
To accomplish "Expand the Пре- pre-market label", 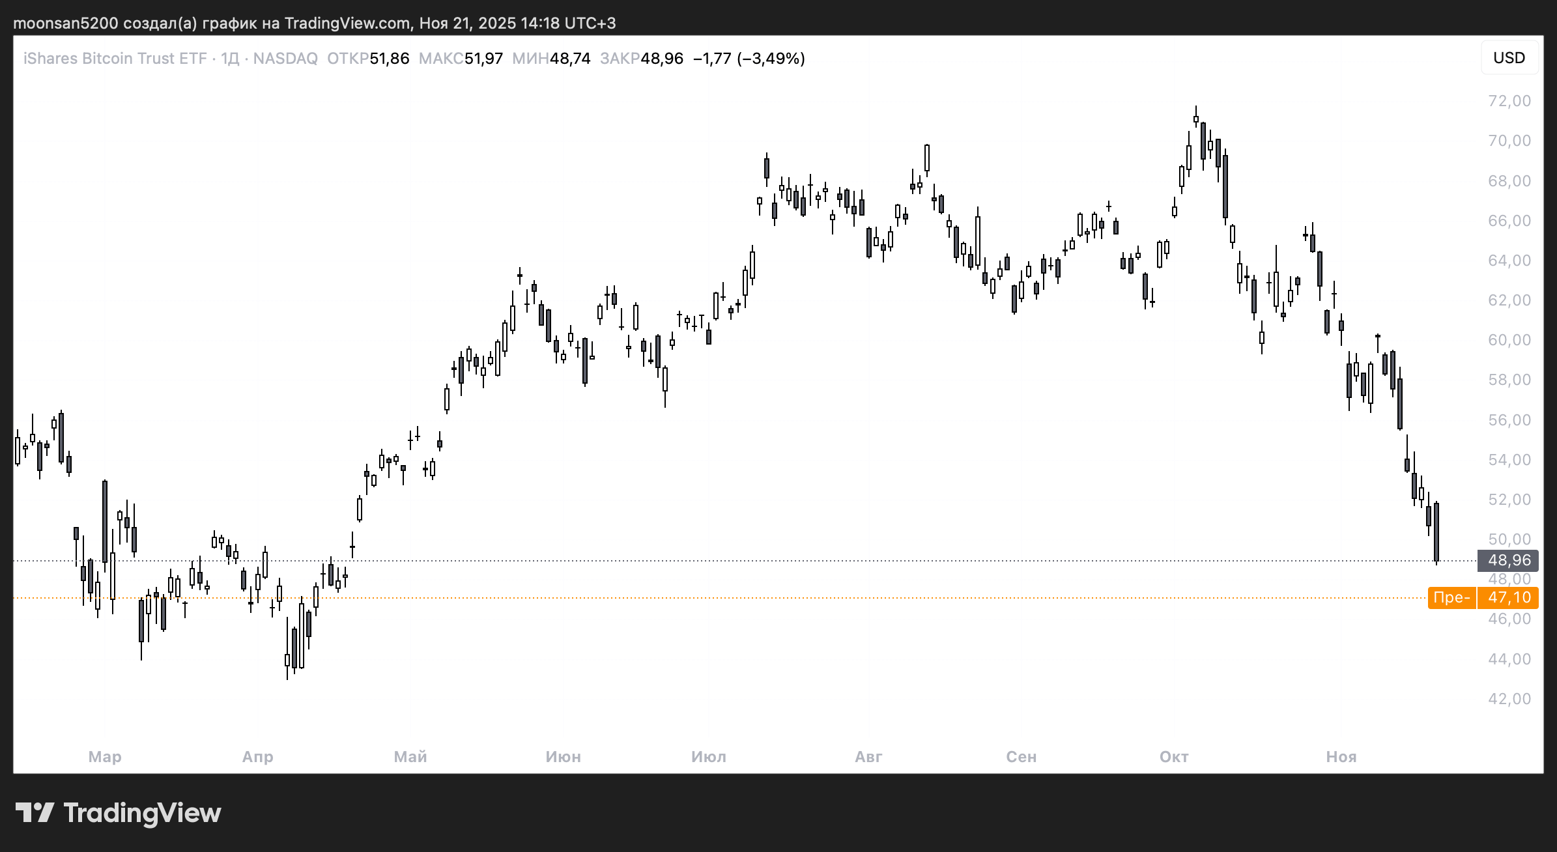I will point(1452,597).
